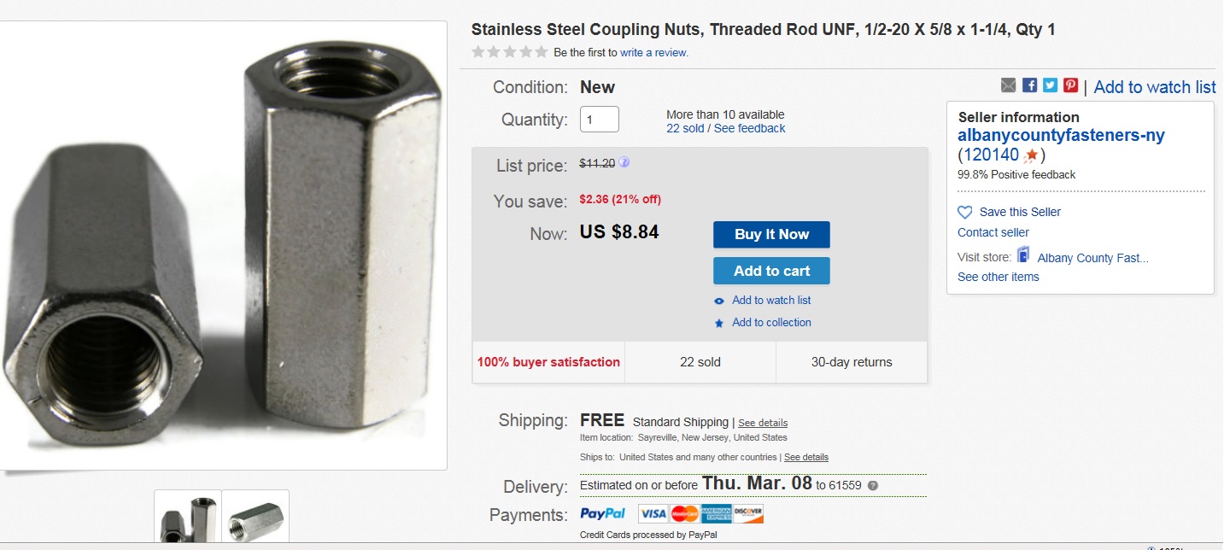
Task: Open albanycountyfasteners-ny seller profile
Action: click(1061, 136)
